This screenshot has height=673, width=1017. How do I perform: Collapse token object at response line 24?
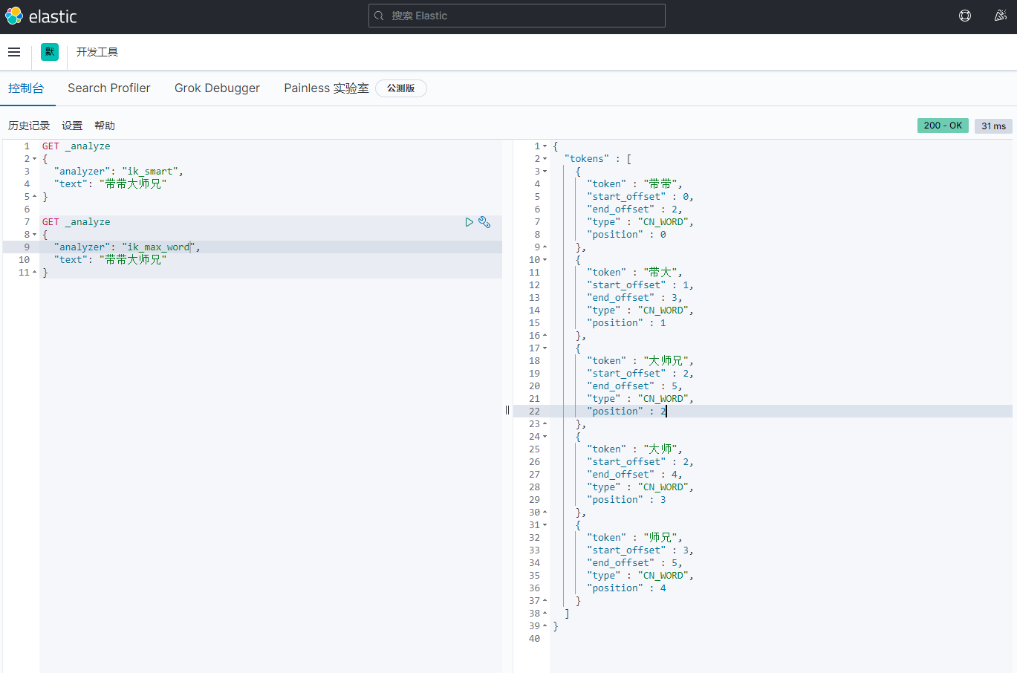coord(545,437)
